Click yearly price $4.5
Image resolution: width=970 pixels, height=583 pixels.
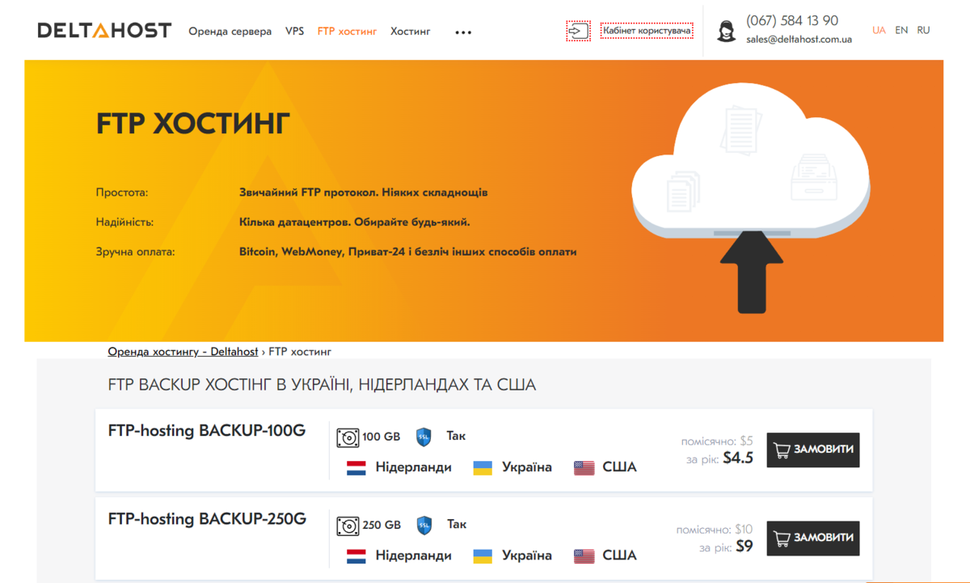point(738,458)
